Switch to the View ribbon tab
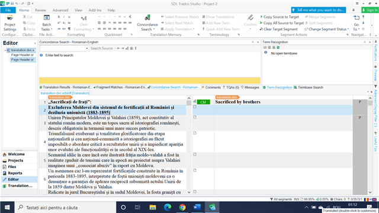The image size is (379, 213). click(78, 10)
